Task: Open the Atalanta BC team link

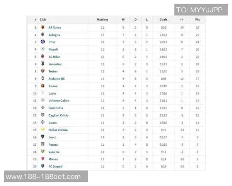Action: (56, 79)
